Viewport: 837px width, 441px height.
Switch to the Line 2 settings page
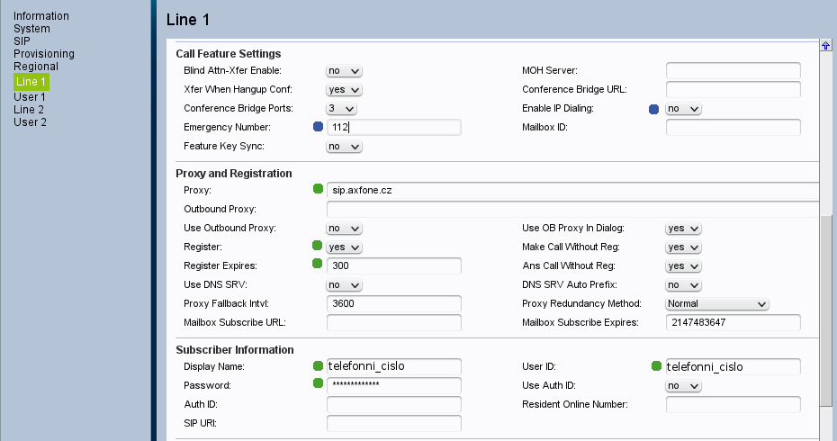point(29,110)
